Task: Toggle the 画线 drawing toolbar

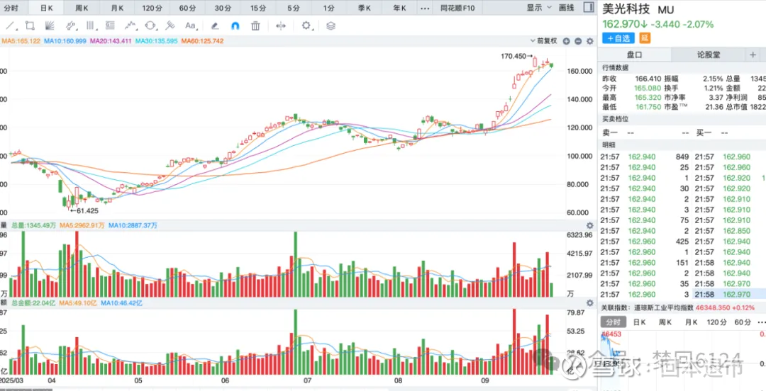Action: tap(566, 8)
